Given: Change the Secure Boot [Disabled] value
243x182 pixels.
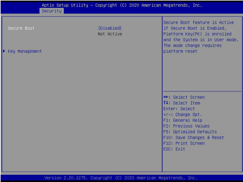Looking at the screenshot, I should point(110,28).
